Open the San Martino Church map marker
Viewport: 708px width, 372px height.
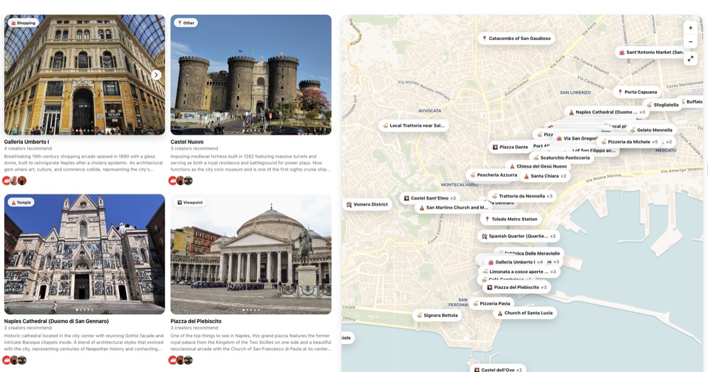(x=453, y=208)
